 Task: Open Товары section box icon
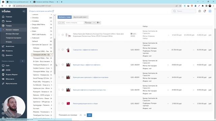pyautogui.click(x=3, y=26)
